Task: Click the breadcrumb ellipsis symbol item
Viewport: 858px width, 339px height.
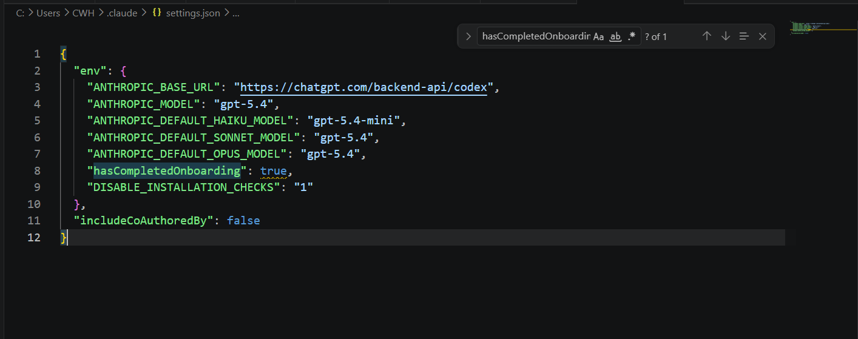Action: (236, 13)
